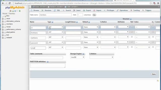Viewport: 161px width, 90px height.
Task: Open the Recent tables link
Action: pos(5,13)
